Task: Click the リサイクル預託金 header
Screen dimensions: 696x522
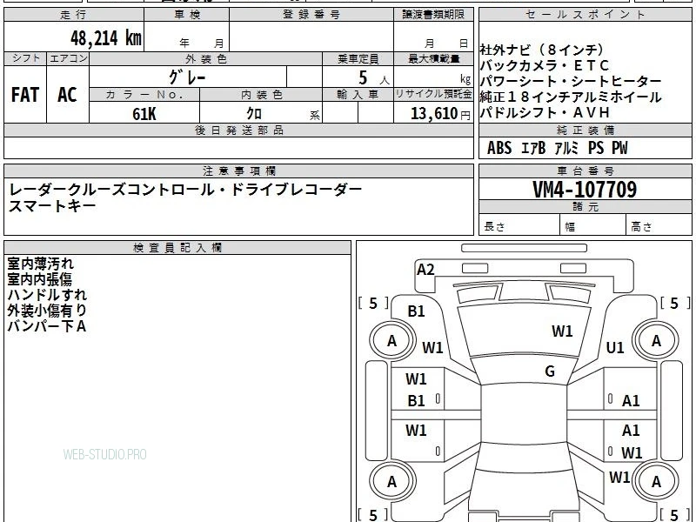Action: click(x=433, y=95)
